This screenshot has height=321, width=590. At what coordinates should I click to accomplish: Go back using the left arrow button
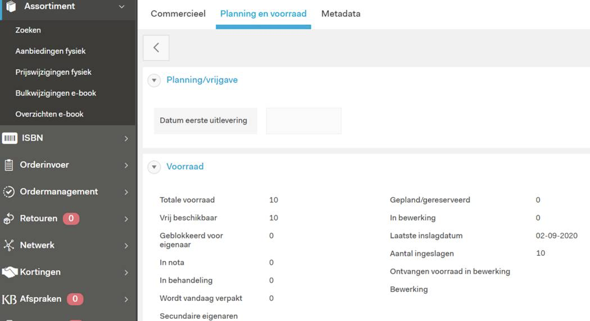(x=156, y=48)
